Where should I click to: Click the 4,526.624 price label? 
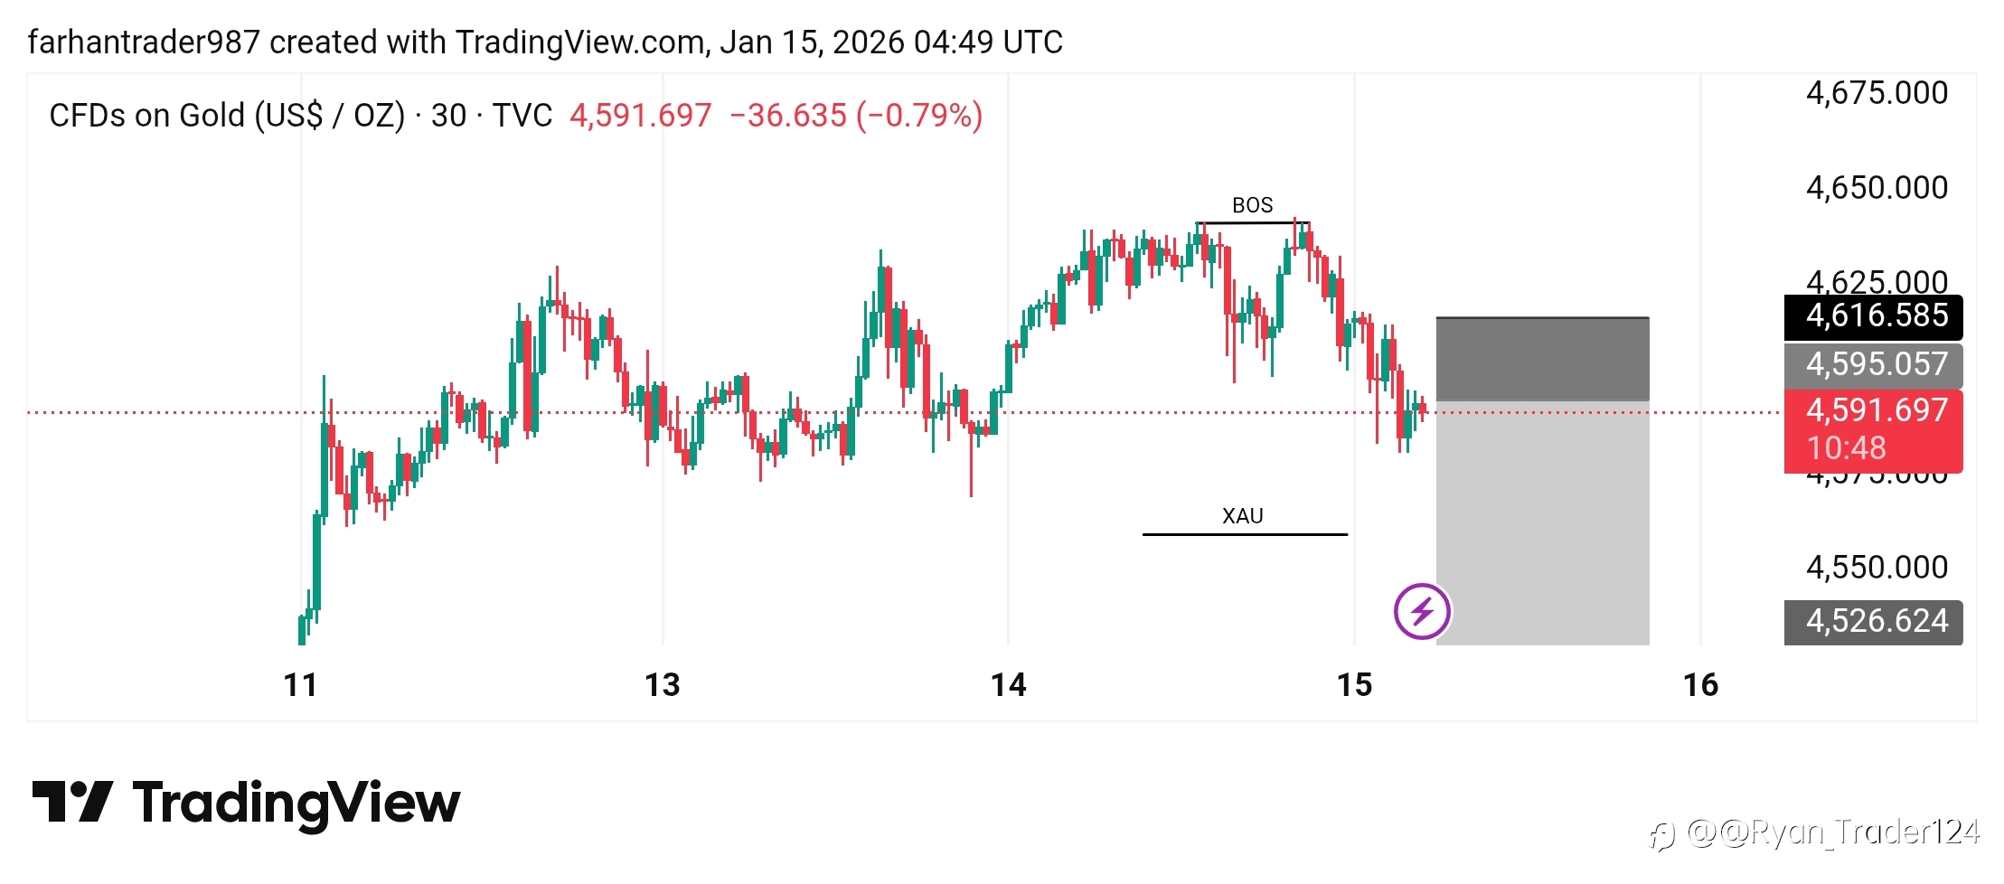tap(1873, 621)
